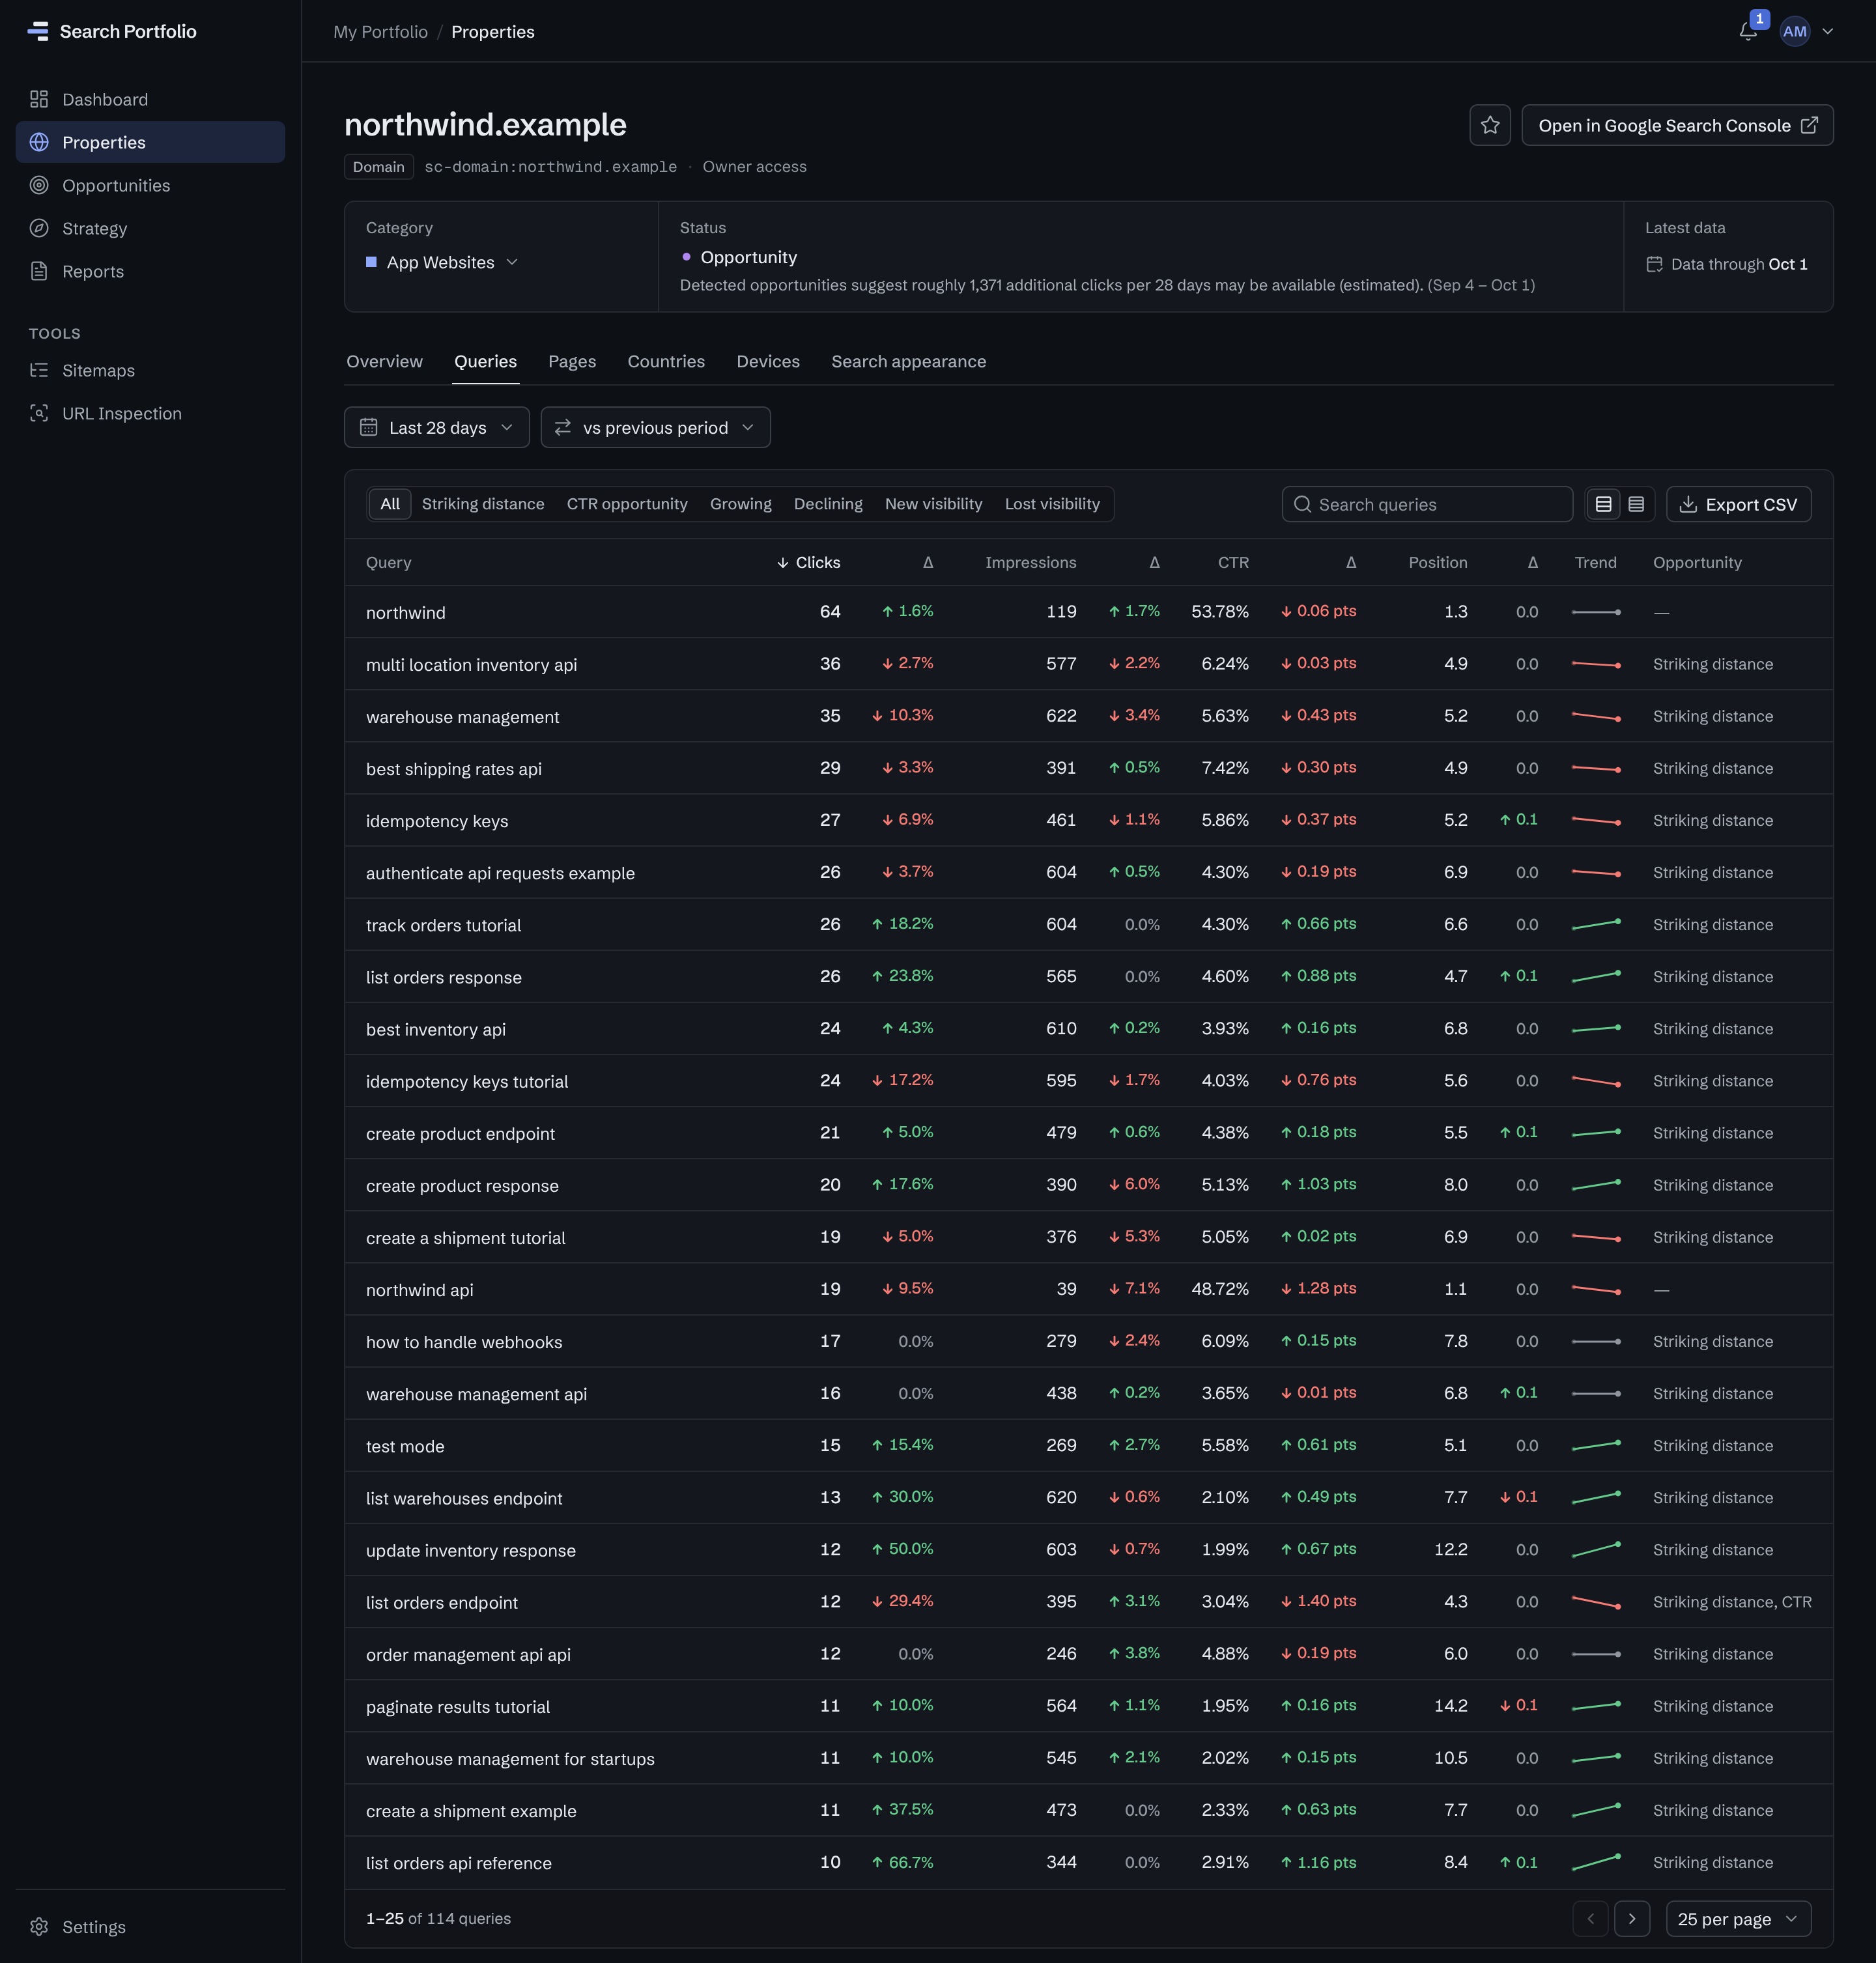Filter queries by Lost visibility
The image size is (1876, 1963).
pyautogui.click(x=1052, y=504)
